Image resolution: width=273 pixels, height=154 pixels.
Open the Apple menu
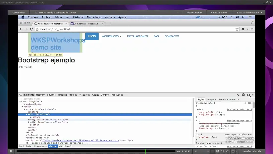(x=23, y=17)
